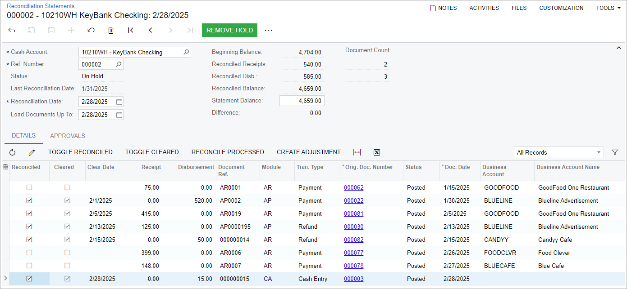Delete the reconciliation statement via trash icon
Screen dimensions: 627x289
click(111, 30)
